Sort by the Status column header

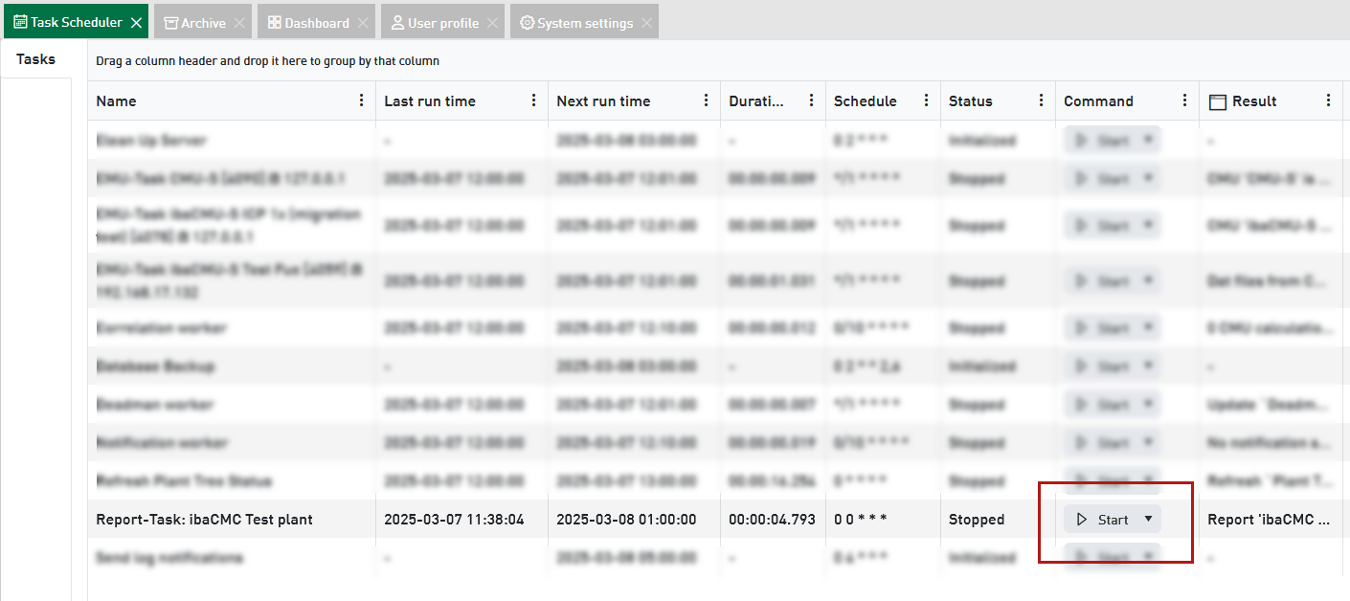click(x=970, y=100)
